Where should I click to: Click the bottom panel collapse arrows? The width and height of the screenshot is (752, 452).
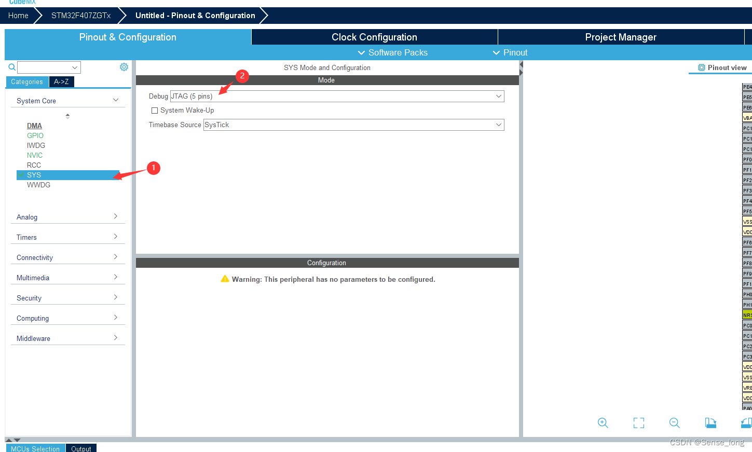point(13,440)
